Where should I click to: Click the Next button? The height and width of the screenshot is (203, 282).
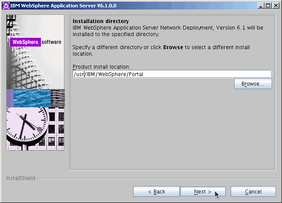click(x=202, y=192)
